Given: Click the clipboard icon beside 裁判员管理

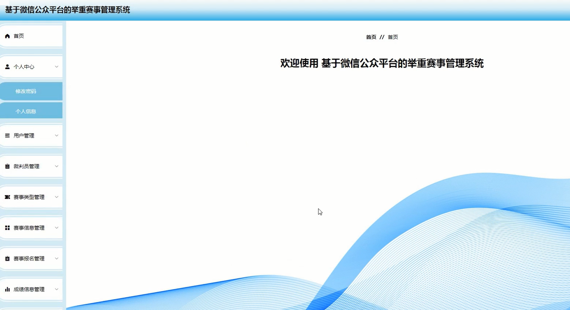Looking at the screenshot, I should [7, 166].
